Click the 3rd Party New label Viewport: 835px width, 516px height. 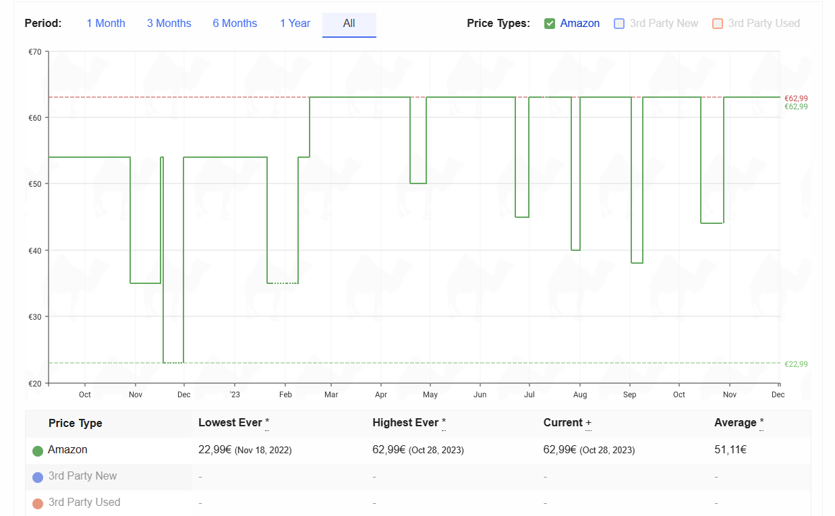(x=664, y=24)
